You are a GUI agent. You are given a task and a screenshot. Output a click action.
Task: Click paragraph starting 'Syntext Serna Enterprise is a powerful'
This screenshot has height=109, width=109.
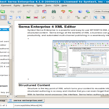coord(68,33)
